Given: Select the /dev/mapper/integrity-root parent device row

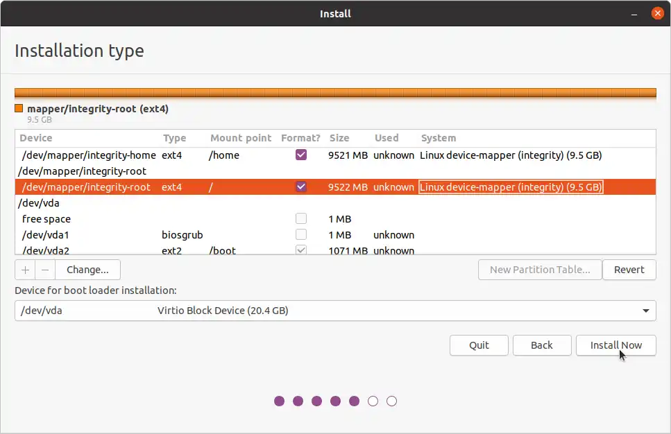Looking at the screenshot, I should pyautogui.click(x=335, y=171).
